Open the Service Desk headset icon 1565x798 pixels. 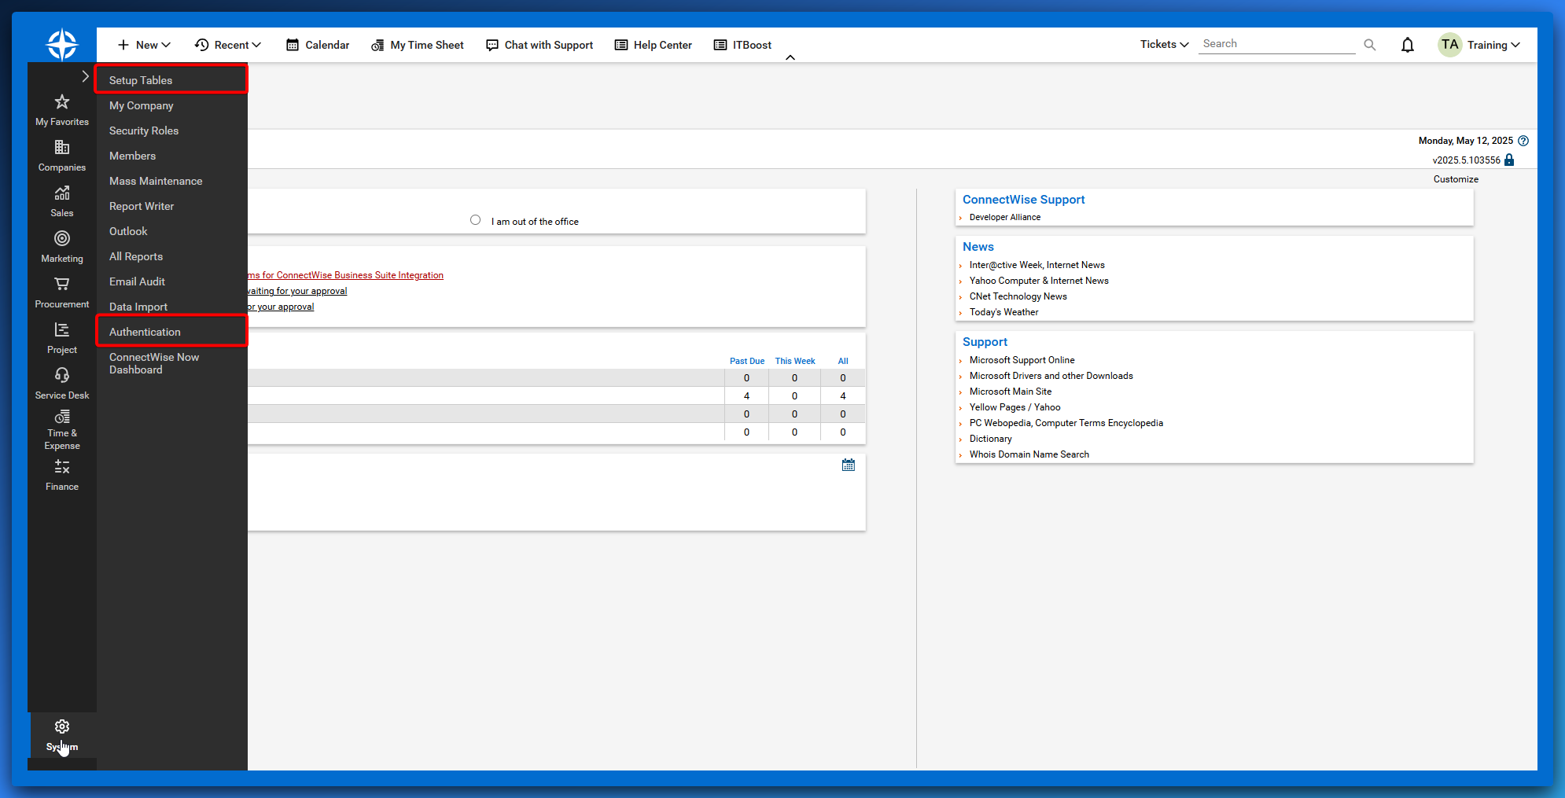tap(62, 375)
